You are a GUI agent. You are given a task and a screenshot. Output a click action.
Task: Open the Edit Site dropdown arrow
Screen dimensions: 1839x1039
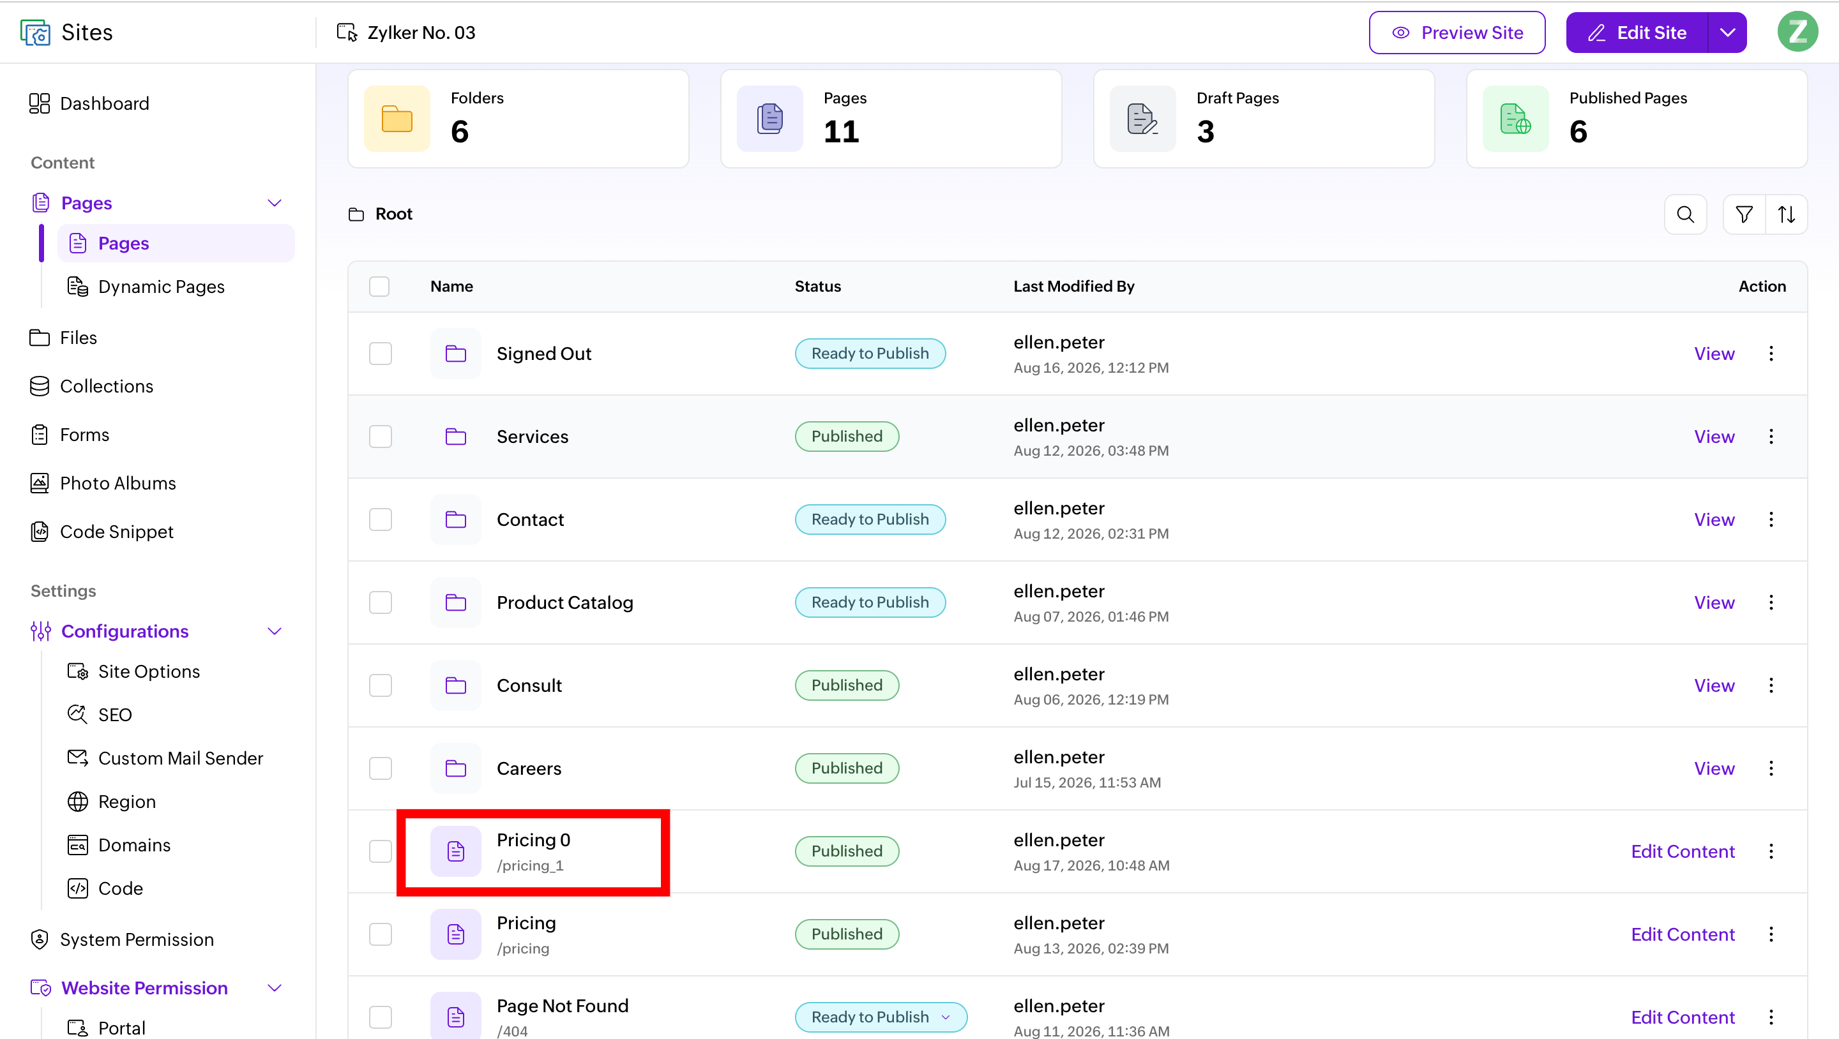tap(1727, 32)
